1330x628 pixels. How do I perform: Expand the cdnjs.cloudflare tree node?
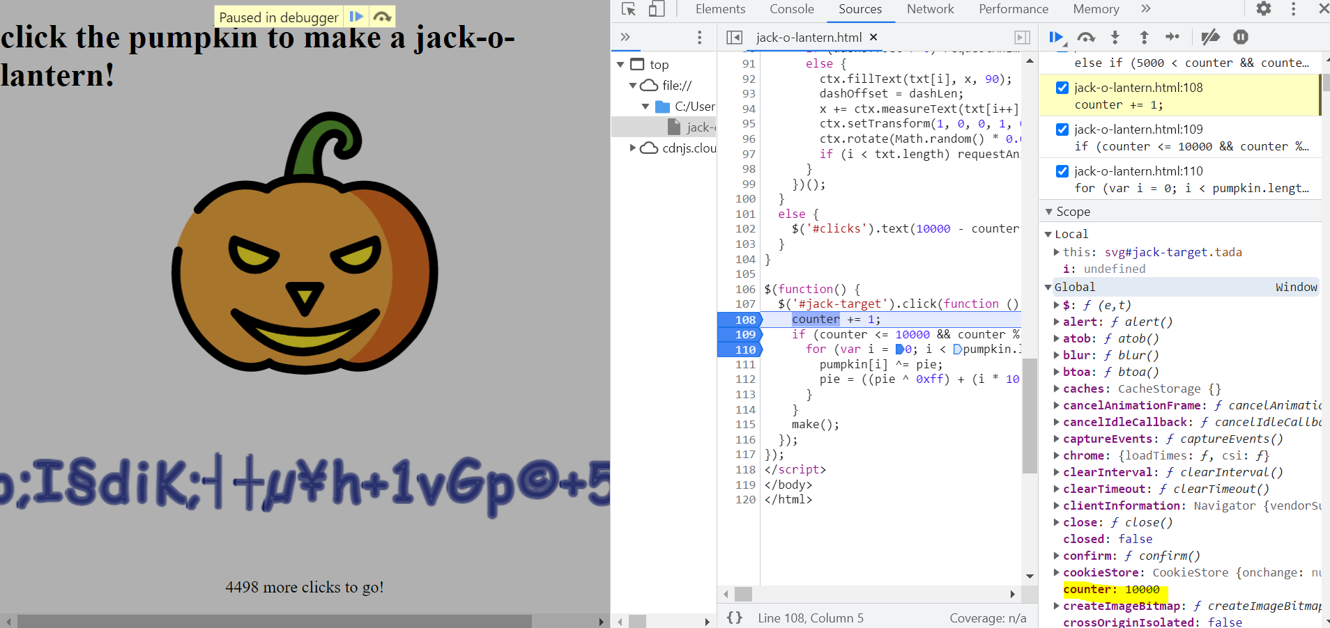point(633,148)
